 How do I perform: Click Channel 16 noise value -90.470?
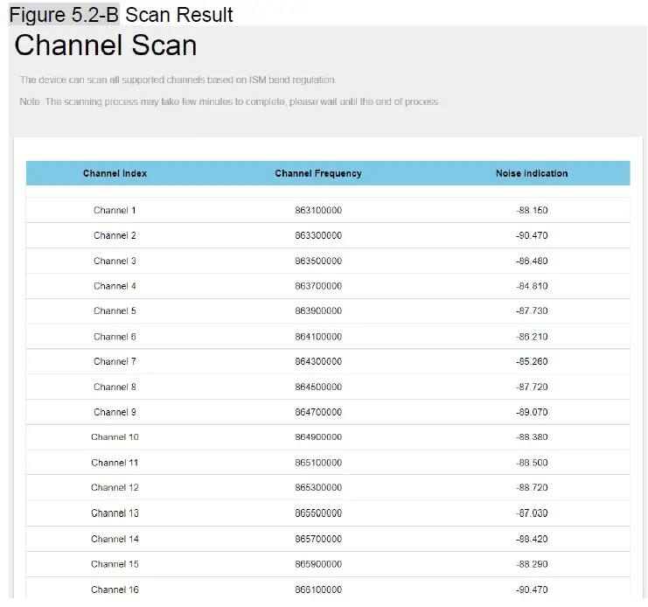coord(532,590)
